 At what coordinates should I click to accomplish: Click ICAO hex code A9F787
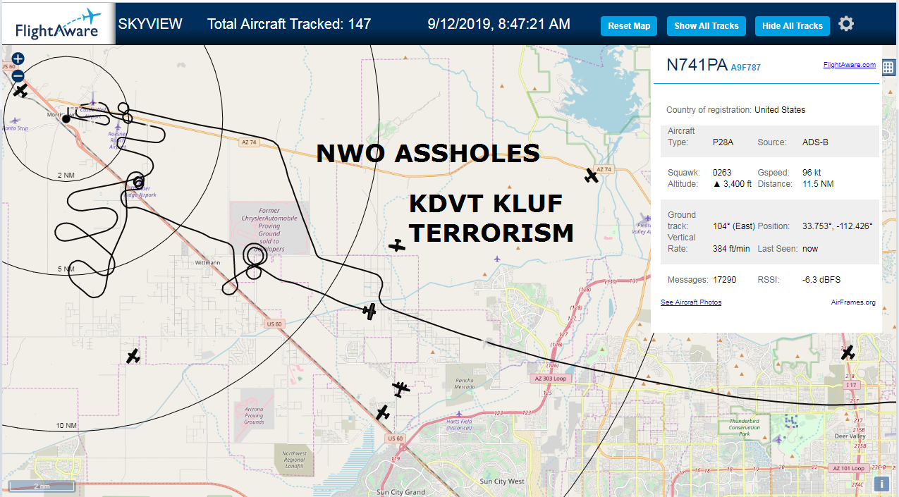pos(745,68)
